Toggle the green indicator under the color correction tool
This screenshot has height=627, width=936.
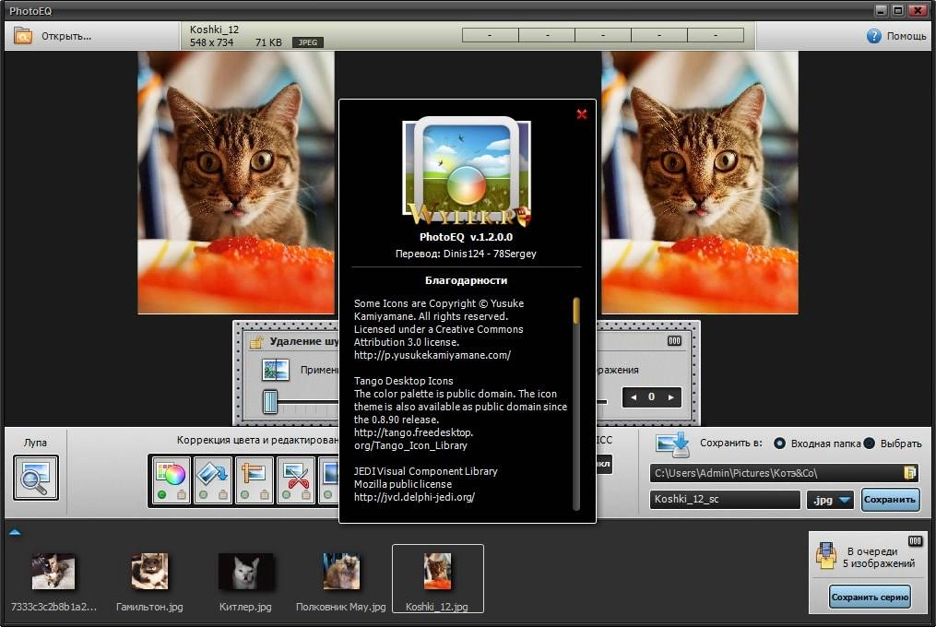tap(161, 495)
